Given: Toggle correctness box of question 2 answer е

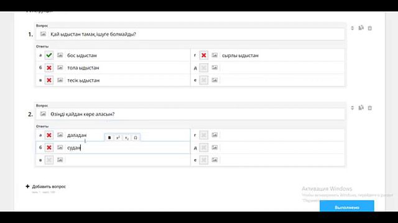Looking at the screenshot, I should coord(203,160).
